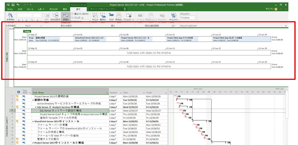Click the Display as Bar (バーとして) icon
The height and width of the screenshot is (145, 298).
pyautogui.click(x=140, y=15)
